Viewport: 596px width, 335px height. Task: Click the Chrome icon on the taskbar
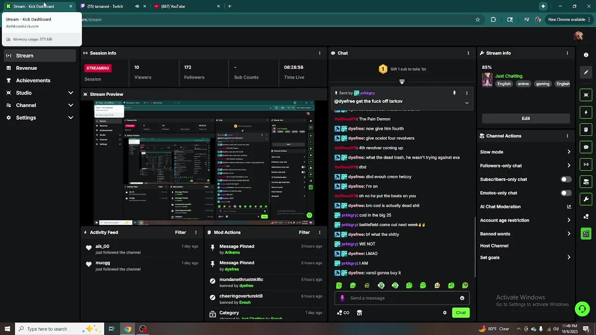pyautogui.click(x=128, y=329)
